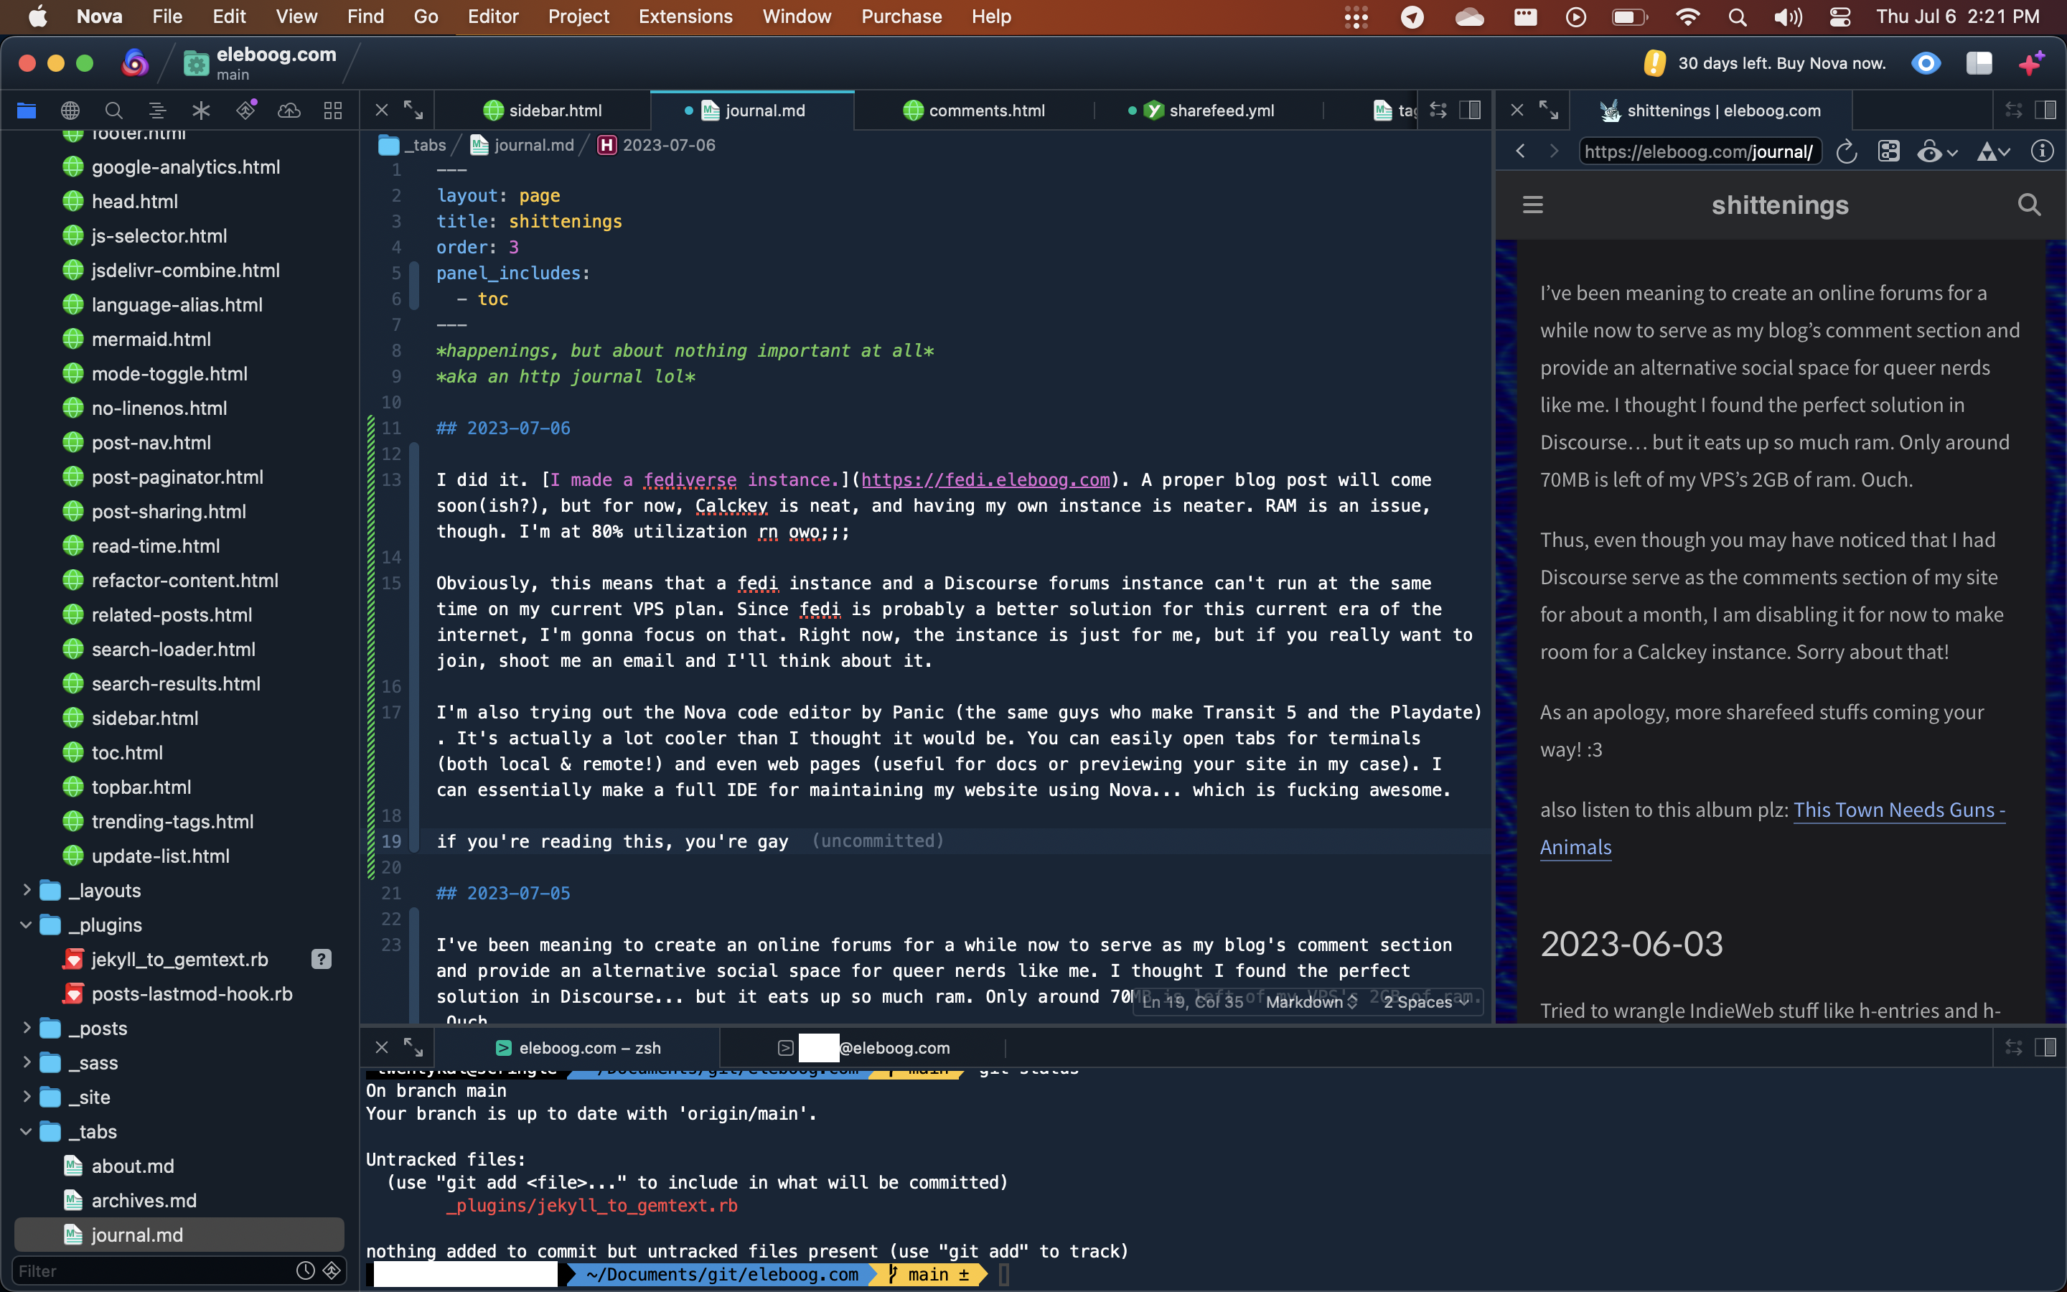
Task: Open the web inspector icon in preview
Action: click(1888, 151)
